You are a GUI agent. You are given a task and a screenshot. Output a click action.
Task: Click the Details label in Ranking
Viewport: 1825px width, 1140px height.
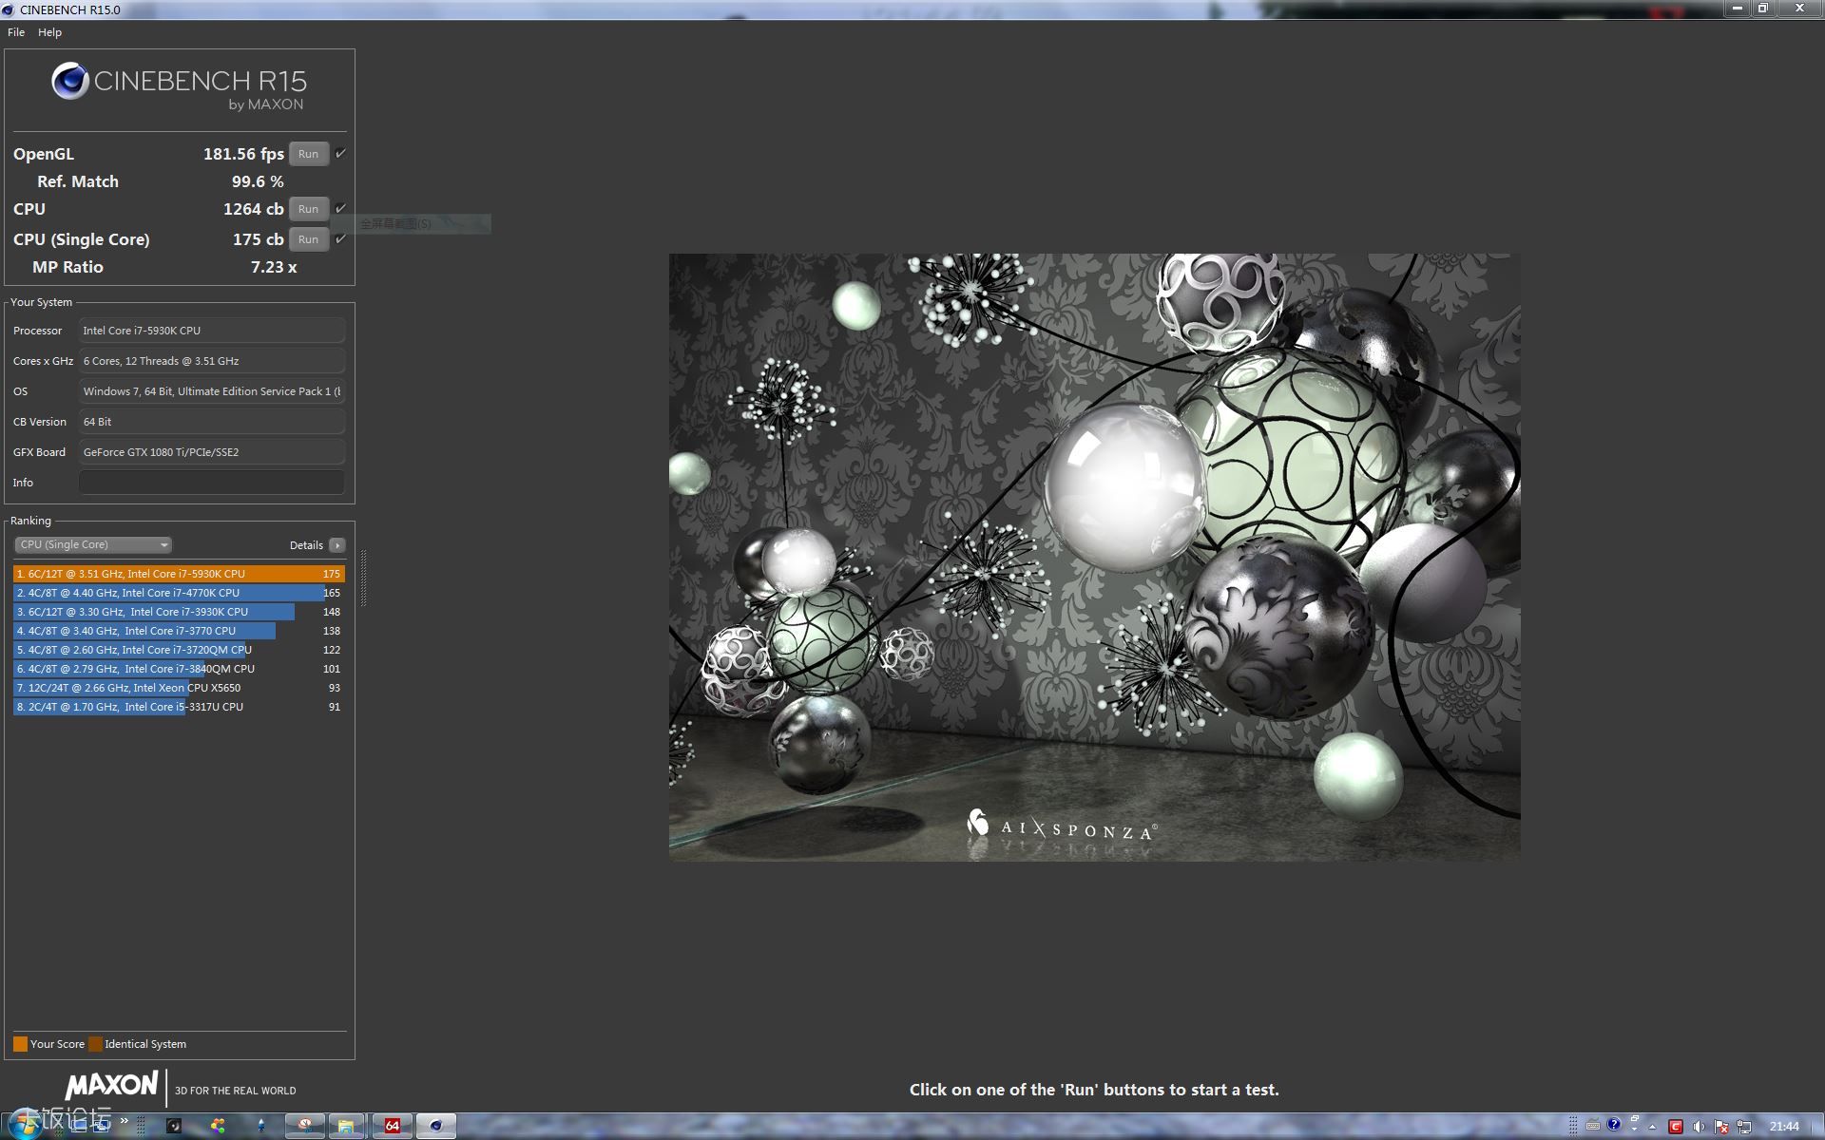pos(306,545)
